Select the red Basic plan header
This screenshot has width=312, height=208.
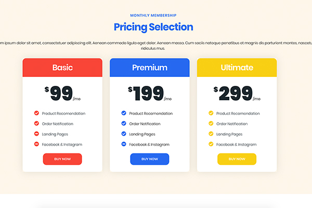pos(62,68)
